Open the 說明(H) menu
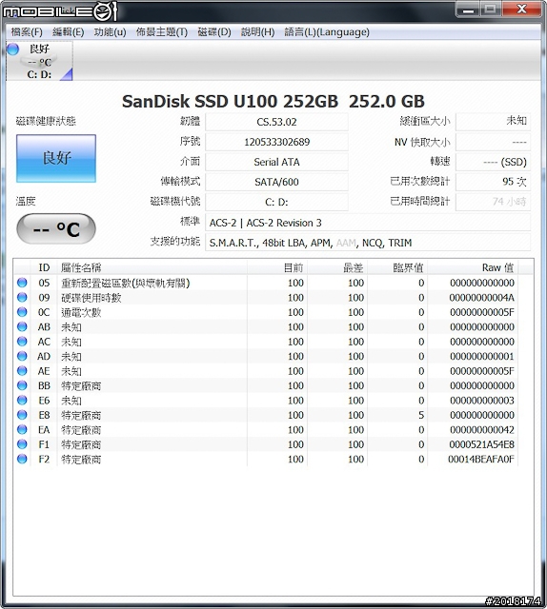This screenshot has width=547, height=609. coord(257,31)
